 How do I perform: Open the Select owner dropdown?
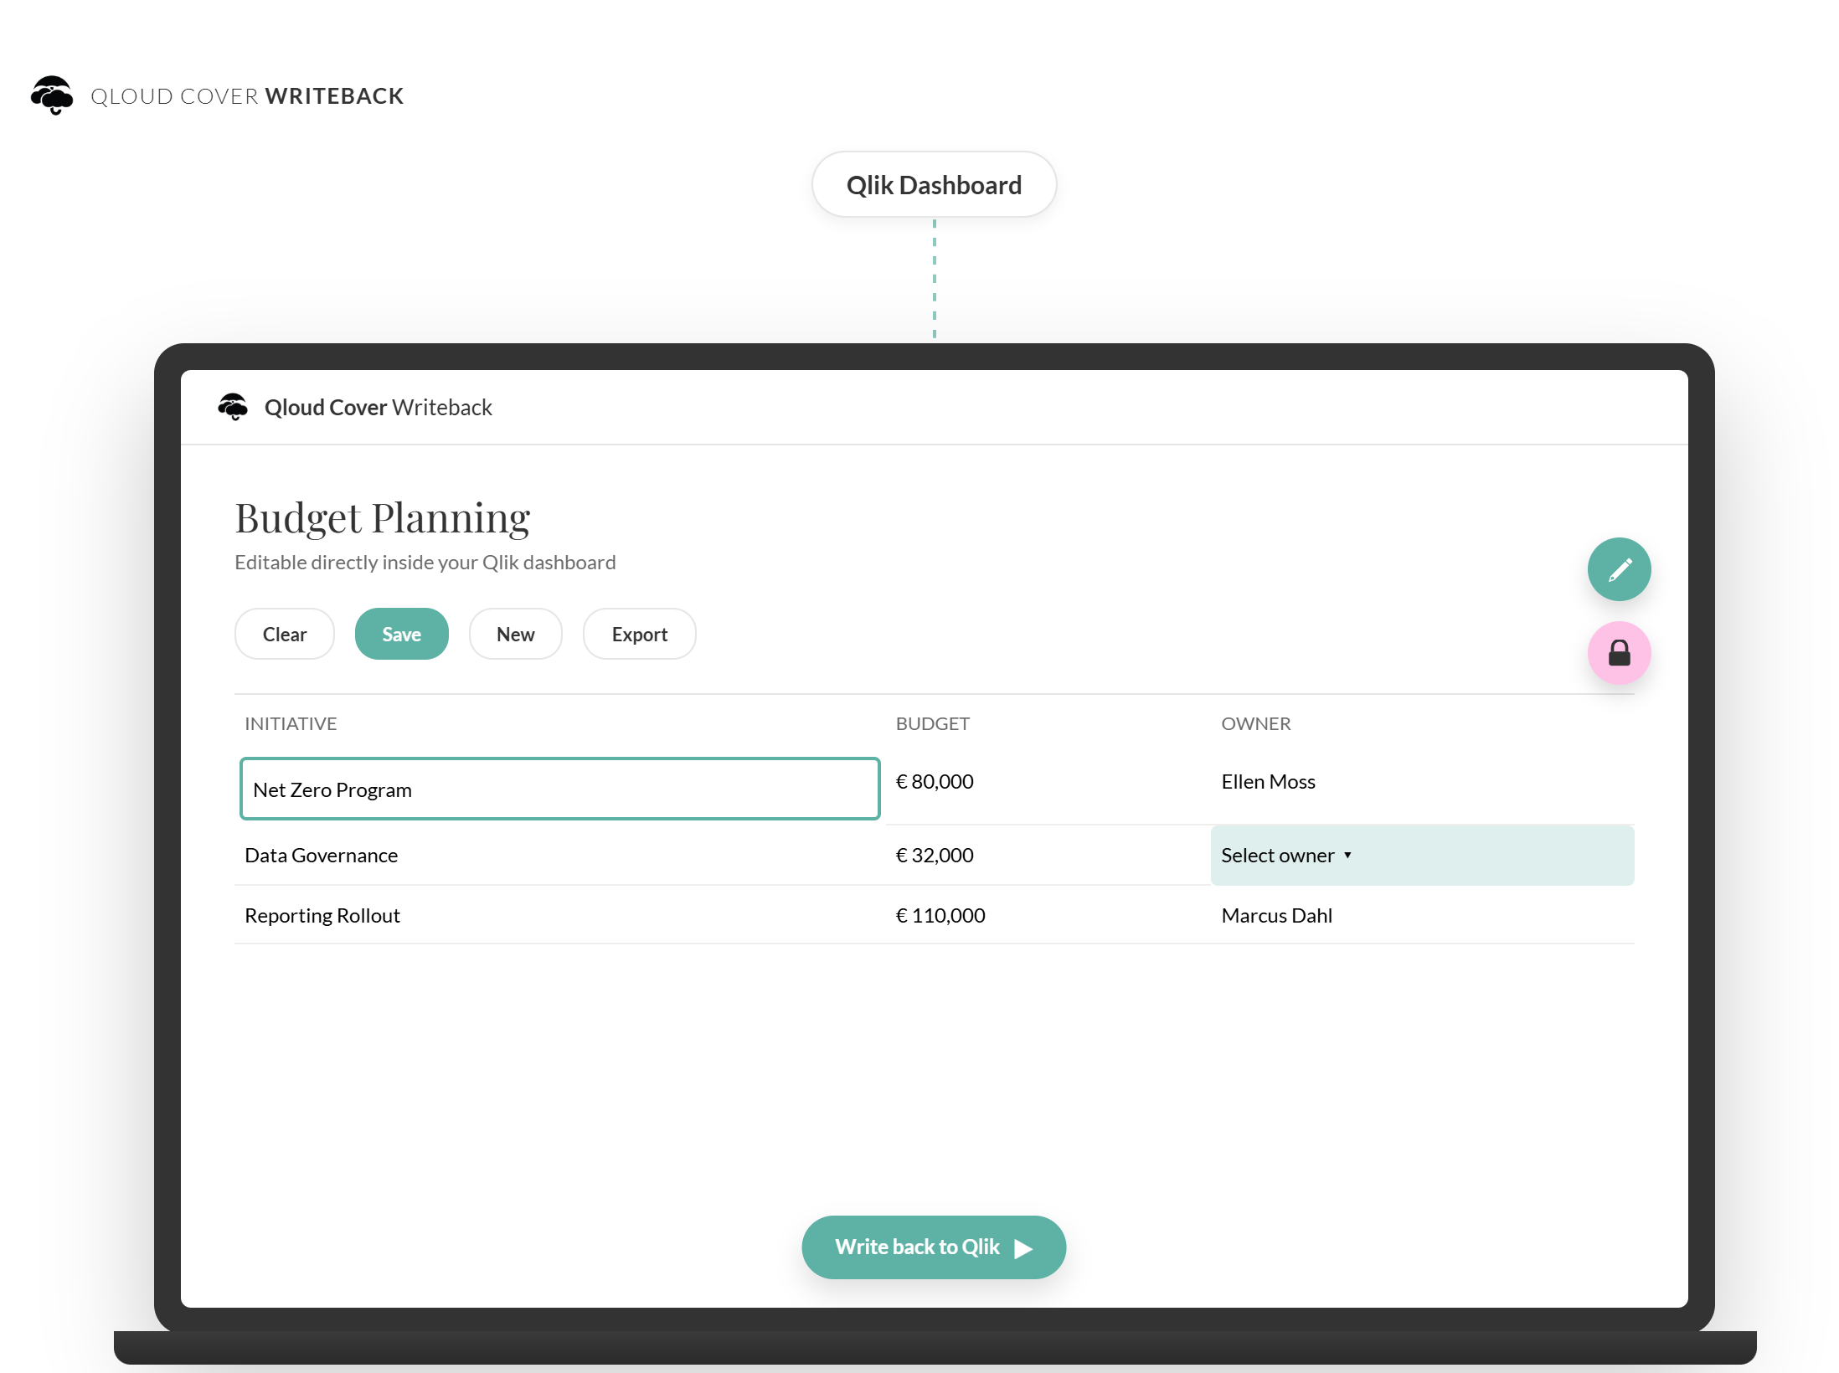[x=1422, y=855]
